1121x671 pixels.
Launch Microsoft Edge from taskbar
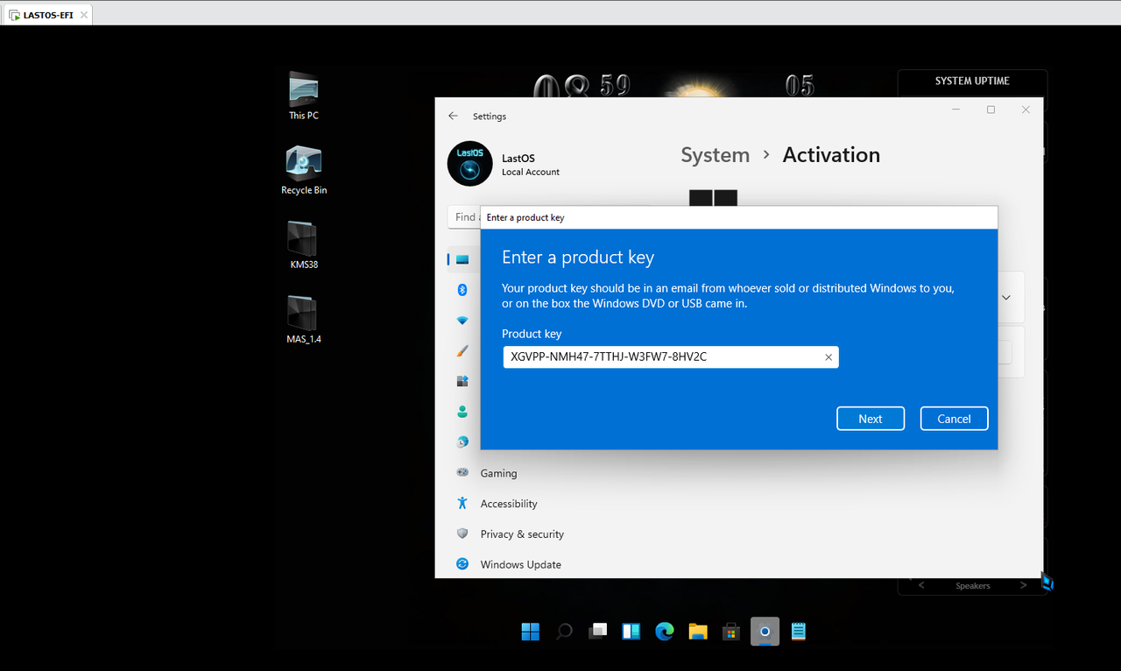[x=665, y=632]
